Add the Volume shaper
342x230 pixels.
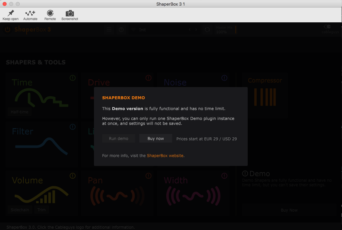pos(42,193)
